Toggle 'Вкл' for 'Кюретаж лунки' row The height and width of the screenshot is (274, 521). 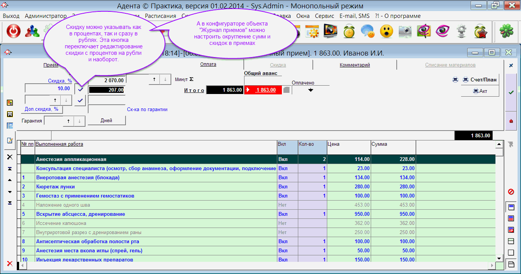point(283,187)
